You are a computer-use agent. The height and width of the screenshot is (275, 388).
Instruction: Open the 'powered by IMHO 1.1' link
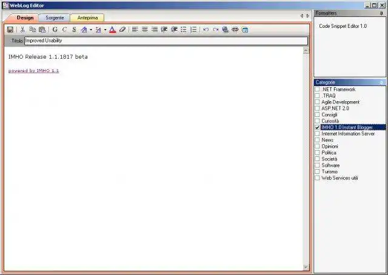34,71
